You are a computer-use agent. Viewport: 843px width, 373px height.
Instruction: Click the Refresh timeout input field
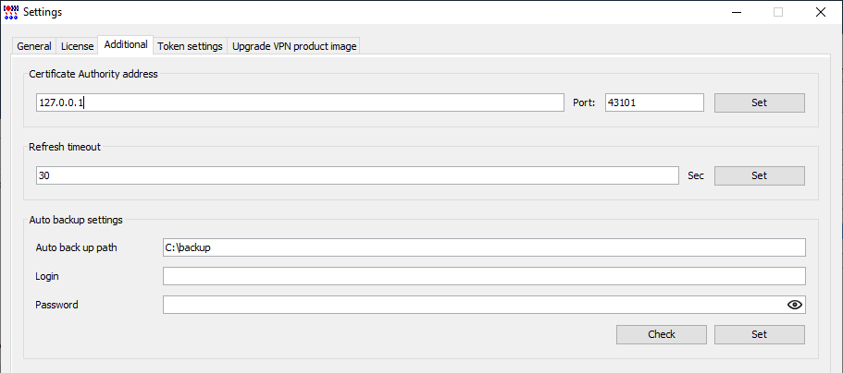pyautogui.click(x=357, y=175)
